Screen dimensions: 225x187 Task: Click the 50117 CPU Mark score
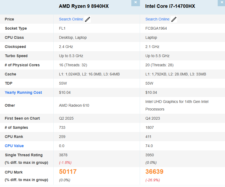68,172
